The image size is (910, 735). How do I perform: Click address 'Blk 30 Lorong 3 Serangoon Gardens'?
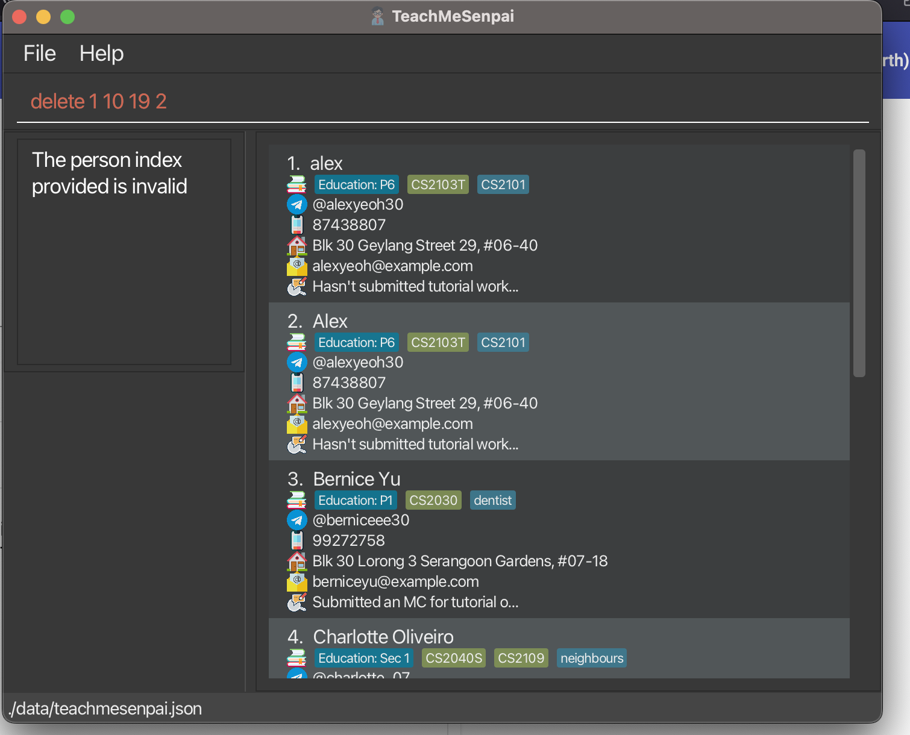pos(460,561)
